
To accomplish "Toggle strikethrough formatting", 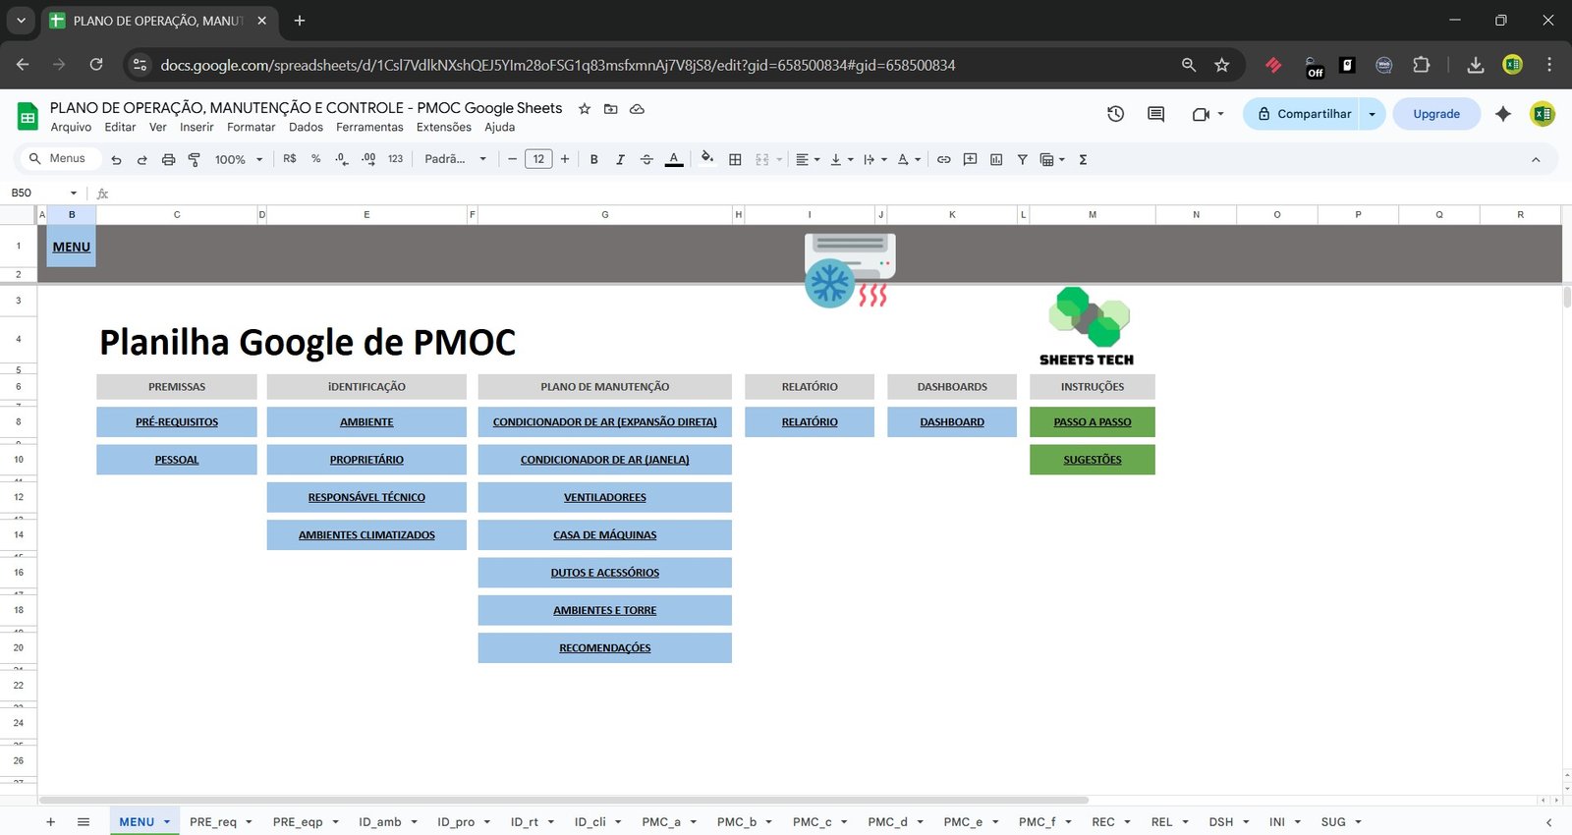I will tap(646, 159).
